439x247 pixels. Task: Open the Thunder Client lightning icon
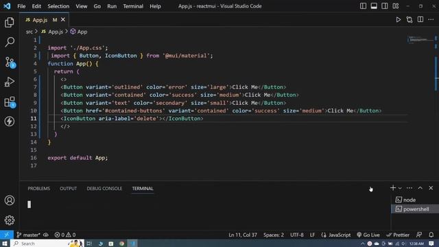point(9,121)
